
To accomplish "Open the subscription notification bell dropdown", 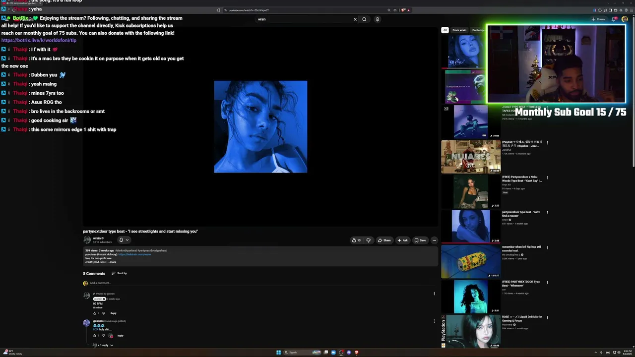I will click(x=124, y=240).
